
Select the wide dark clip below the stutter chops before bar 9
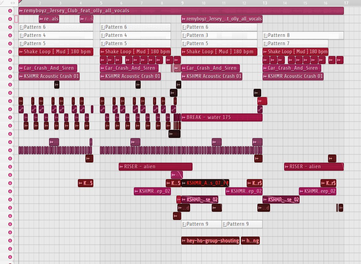(175, 134)
